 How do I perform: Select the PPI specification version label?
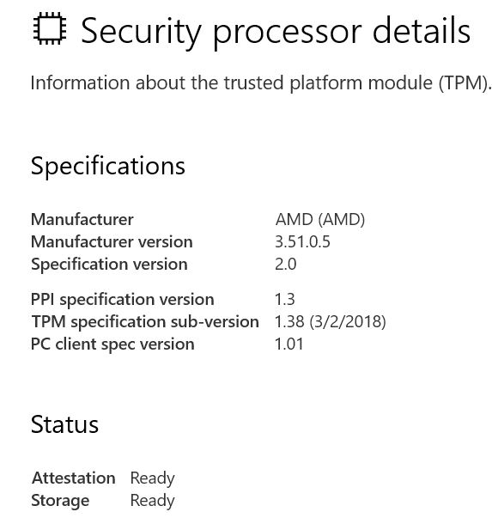click(x=123, y=300)
